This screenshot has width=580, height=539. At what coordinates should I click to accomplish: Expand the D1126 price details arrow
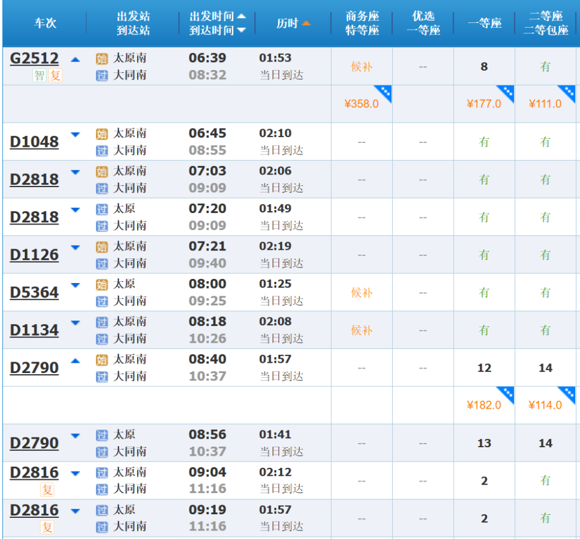(x=76, y=248)
